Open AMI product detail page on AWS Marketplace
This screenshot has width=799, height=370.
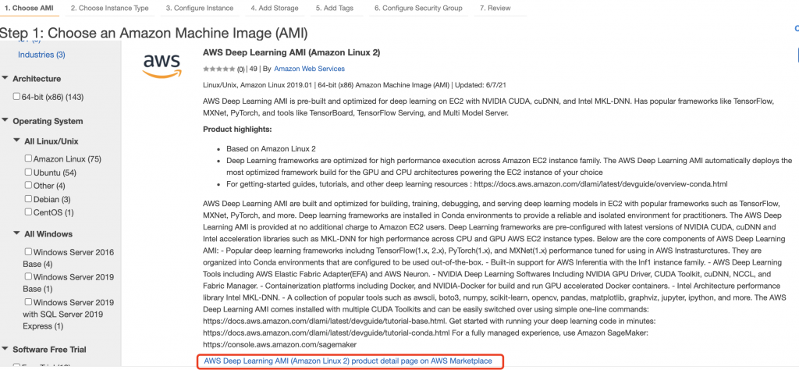pyautogui.click(x=348, y=361)
